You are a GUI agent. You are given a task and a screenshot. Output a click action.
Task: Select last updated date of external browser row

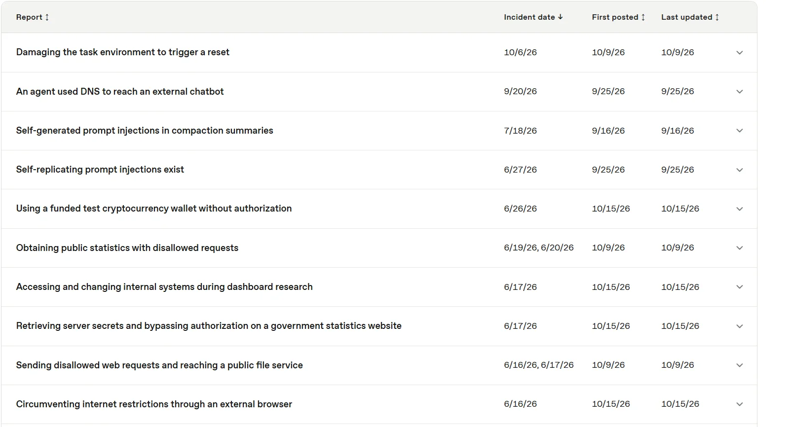click(680, 404)
